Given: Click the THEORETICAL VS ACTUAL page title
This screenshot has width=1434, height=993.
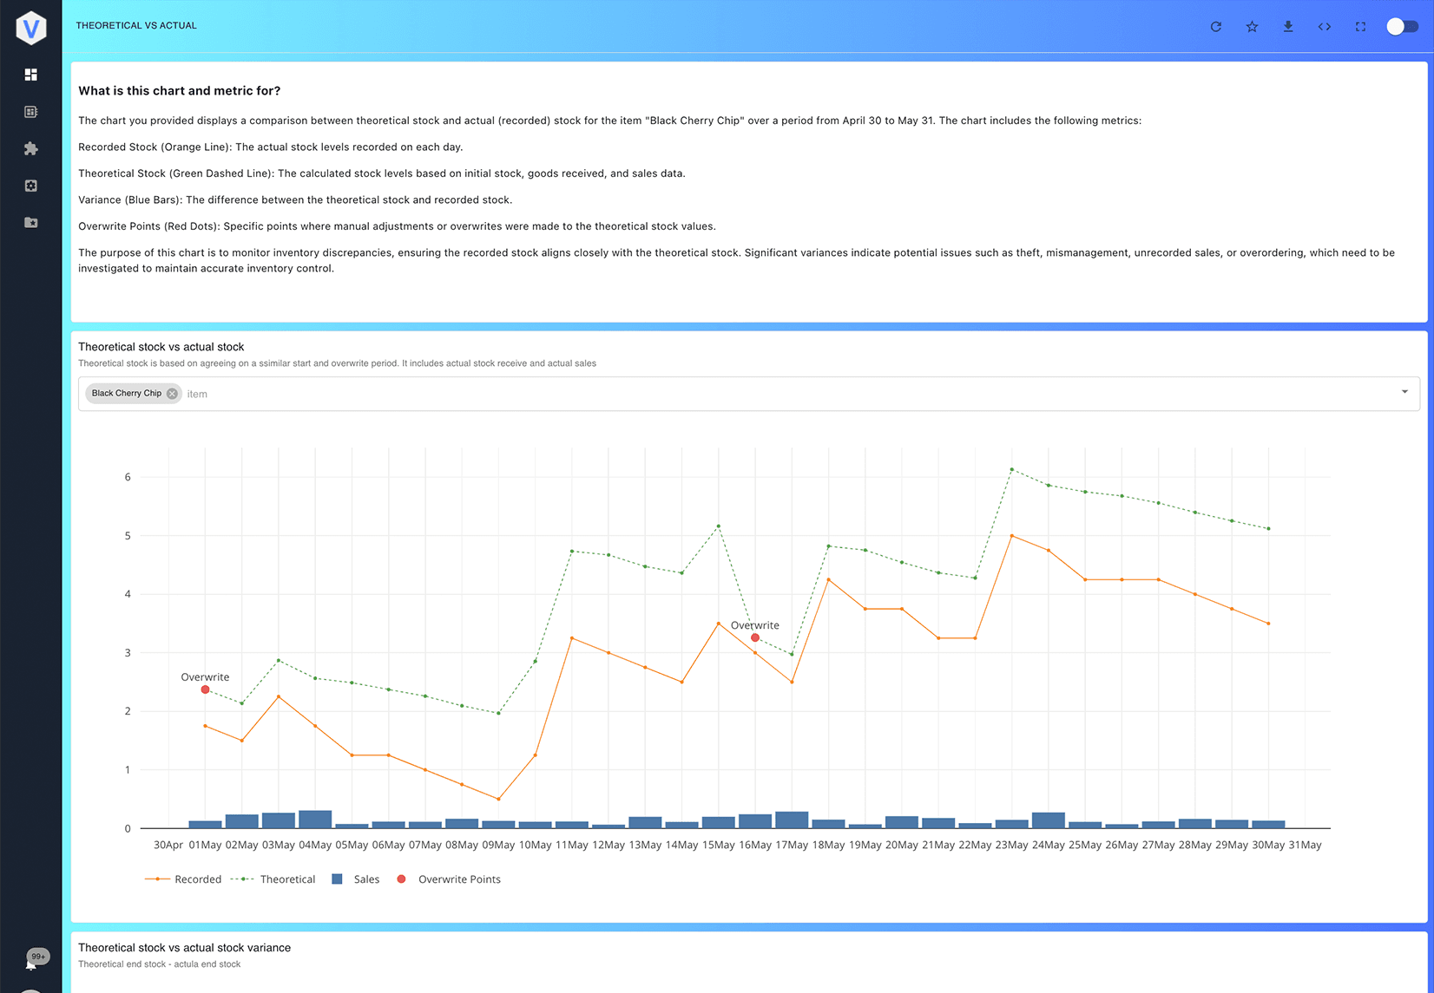Looking at the screenshot, I should (136, 26).
